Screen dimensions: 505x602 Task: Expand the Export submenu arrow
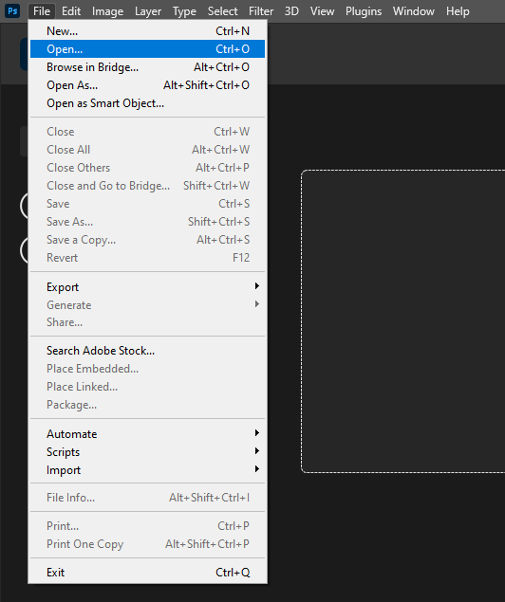pos(256,286)
